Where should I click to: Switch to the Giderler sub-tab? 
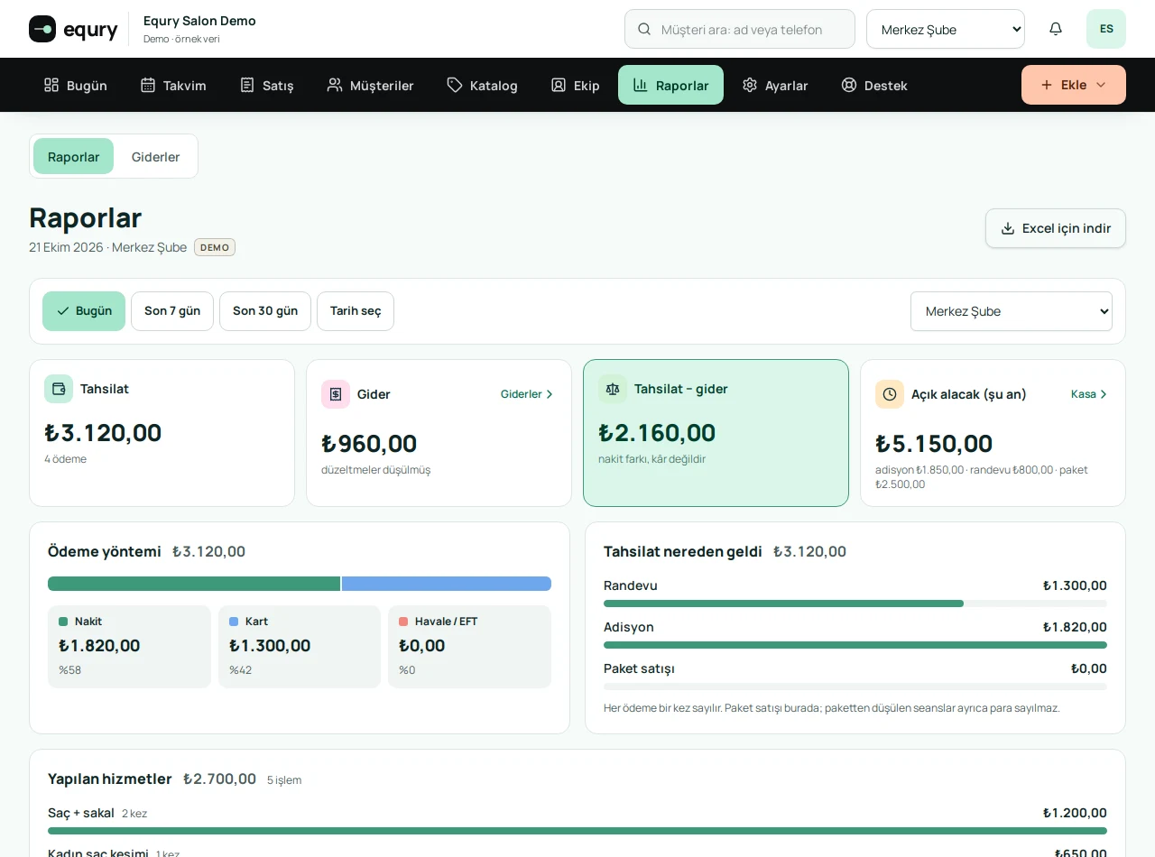coord(156,156)
